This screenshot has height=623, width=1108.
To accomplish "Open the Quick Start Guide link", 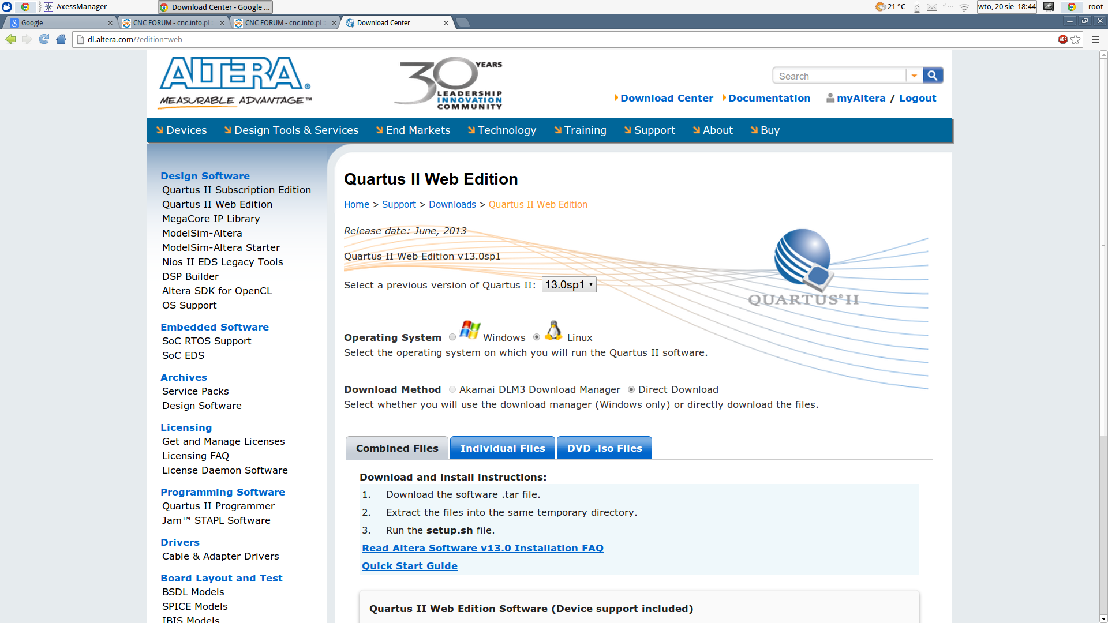I will point(410,566).
